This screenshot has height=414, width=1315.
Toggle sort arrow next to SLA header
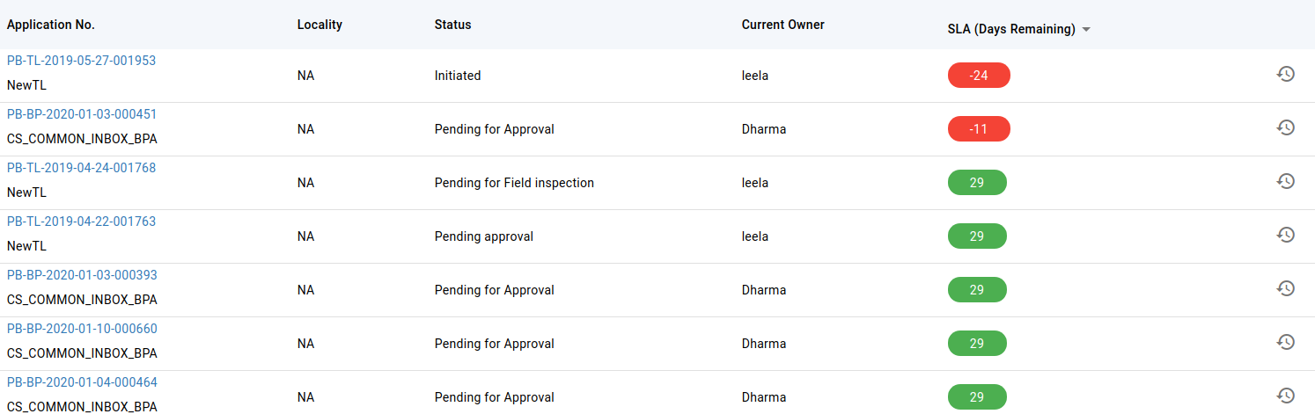[1086, 29]
